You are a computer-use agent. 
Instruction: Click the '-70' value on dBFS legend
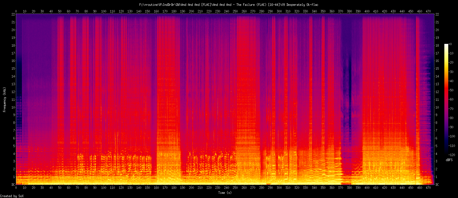[x=451, y=109]
